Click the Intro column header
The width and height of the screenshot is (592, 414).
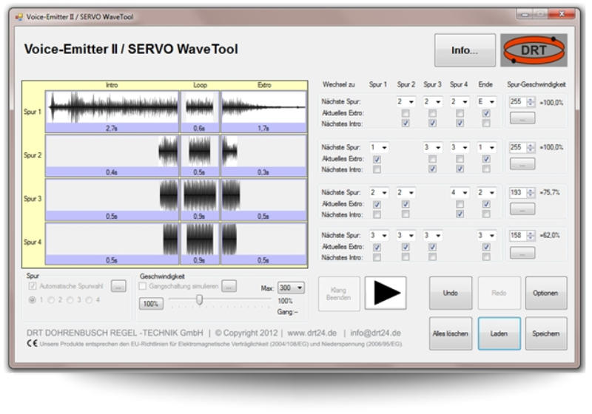coord(112,85)
